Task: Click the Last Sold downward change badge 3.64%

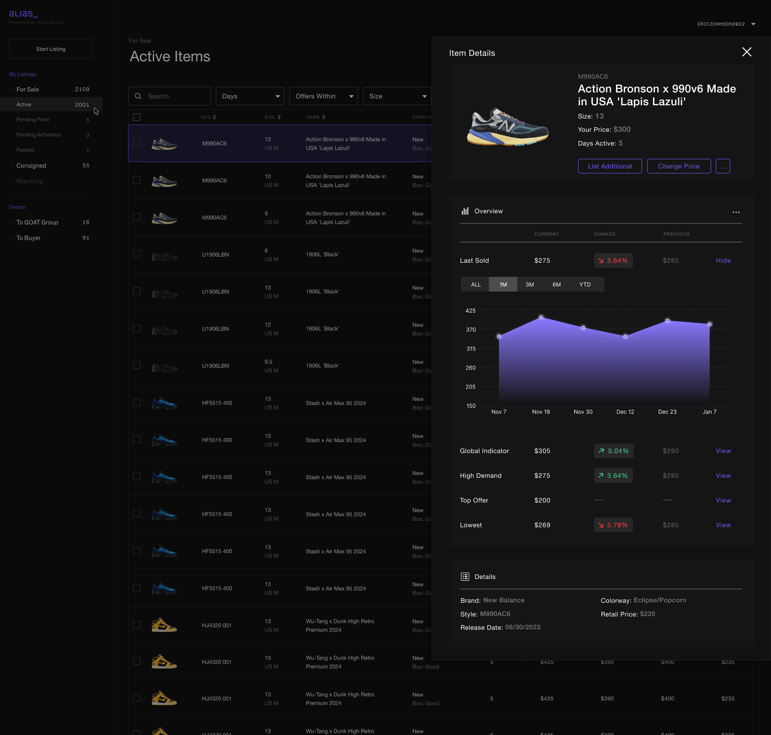Action: [613, 260]
